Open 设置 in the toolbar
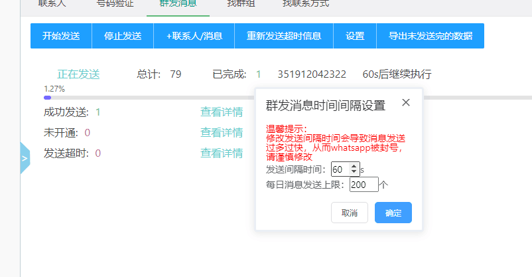Screen dimensions: 532x277 point(355,36)
